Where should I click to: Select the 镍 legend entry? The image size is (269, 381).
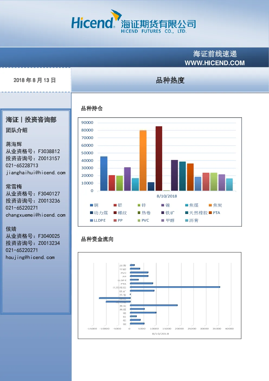click(166, 205)
